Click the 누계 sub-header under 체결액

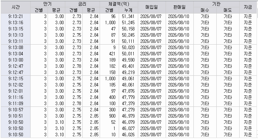[128, 10]
